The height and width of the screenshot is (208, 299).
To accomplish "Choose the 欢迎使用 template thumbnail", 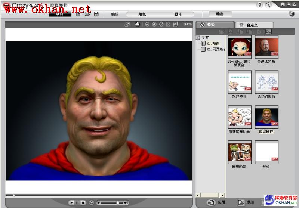I will pos(240,82).
